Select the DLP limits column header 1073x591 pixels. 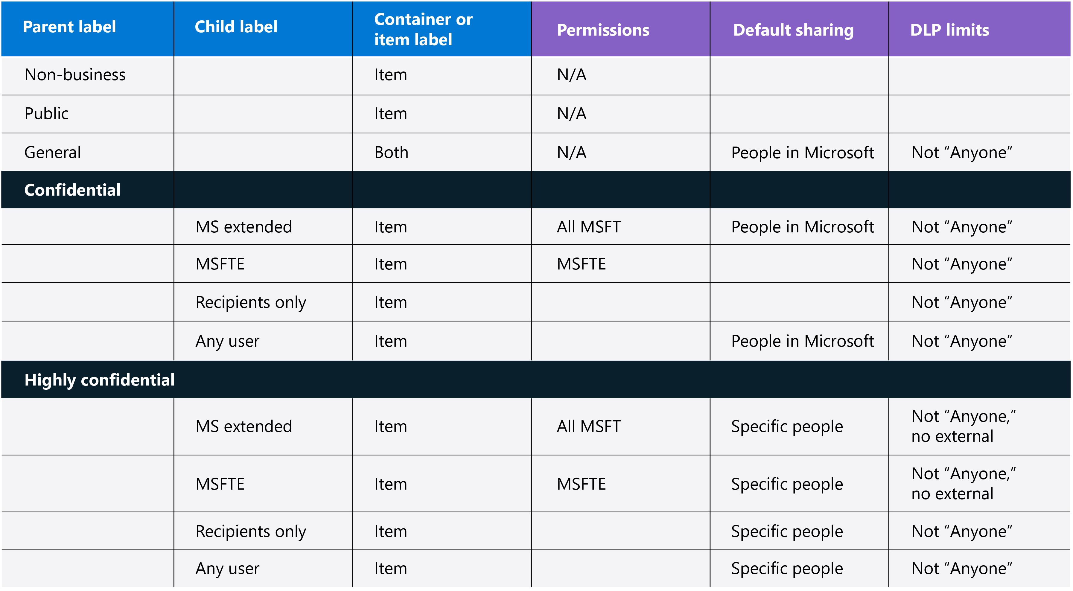pyautogui.click(x=949, y=30)
